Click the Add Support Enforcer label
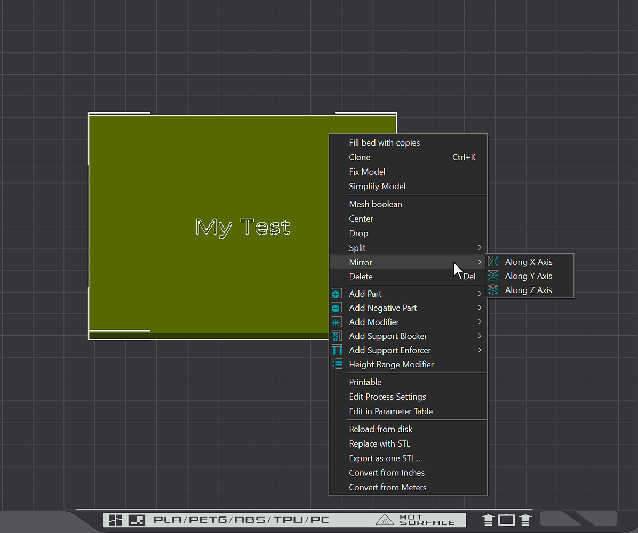Viewport: 638px width, 533px height. click(x=390, y=350)
